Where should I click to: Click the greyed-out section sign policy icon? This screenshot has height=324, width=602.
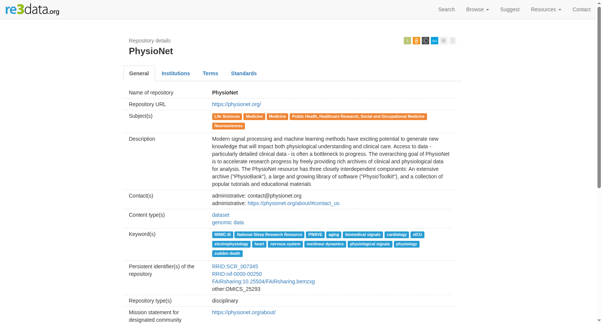tap(453, 41)
